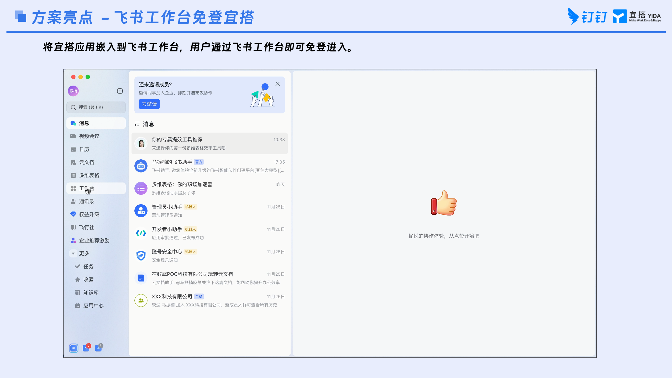Click the 去邀请 button
The width and height of the screenshot is (672, 378).
click(x=149, y=104)
